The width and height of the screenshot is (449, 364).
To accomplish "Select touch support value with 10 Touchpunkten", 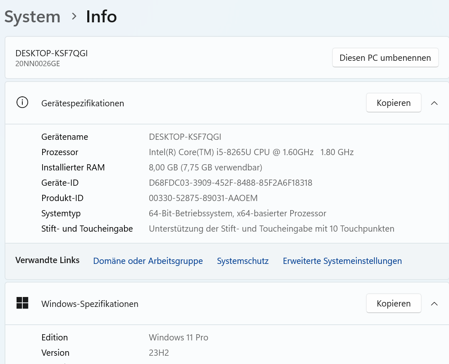I will (272, 229).
